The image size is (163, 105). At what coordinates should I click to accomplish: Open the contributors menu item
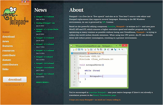(x=10, y=64)
